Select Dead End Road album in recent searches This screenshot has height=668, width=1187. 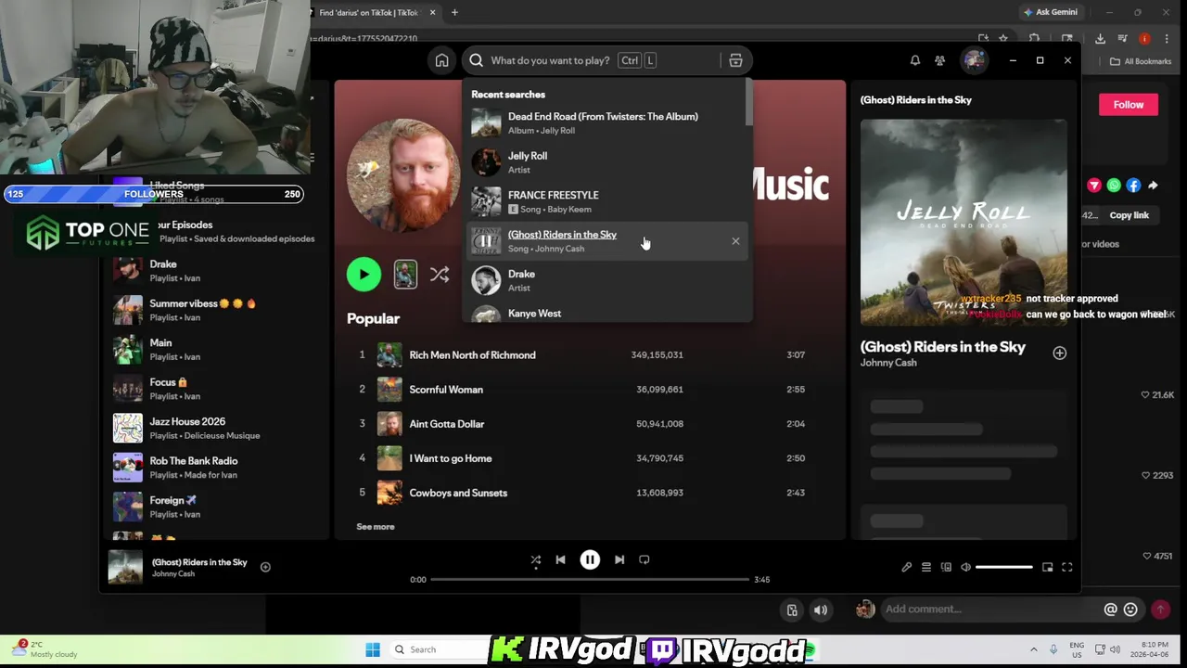tap(606, 122)
